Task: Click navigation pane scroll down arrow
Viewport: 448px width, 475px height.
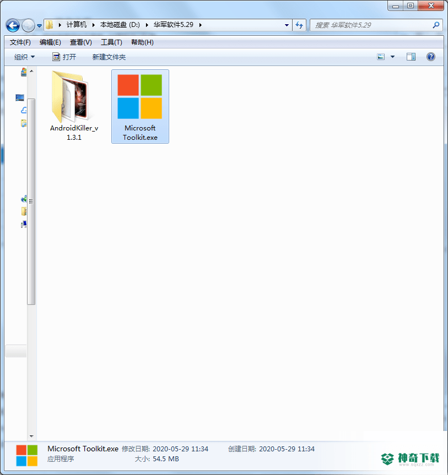Action: point(31,436)
